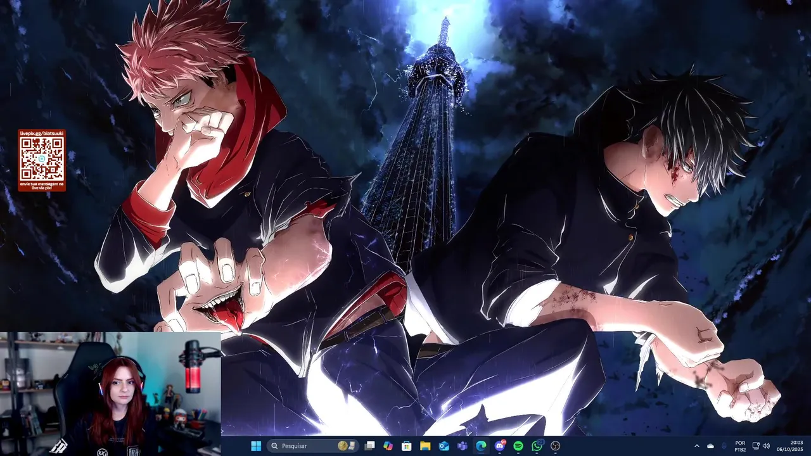
Task: Expand the hidden system tray icons
Action: click(x=697, y=446)
